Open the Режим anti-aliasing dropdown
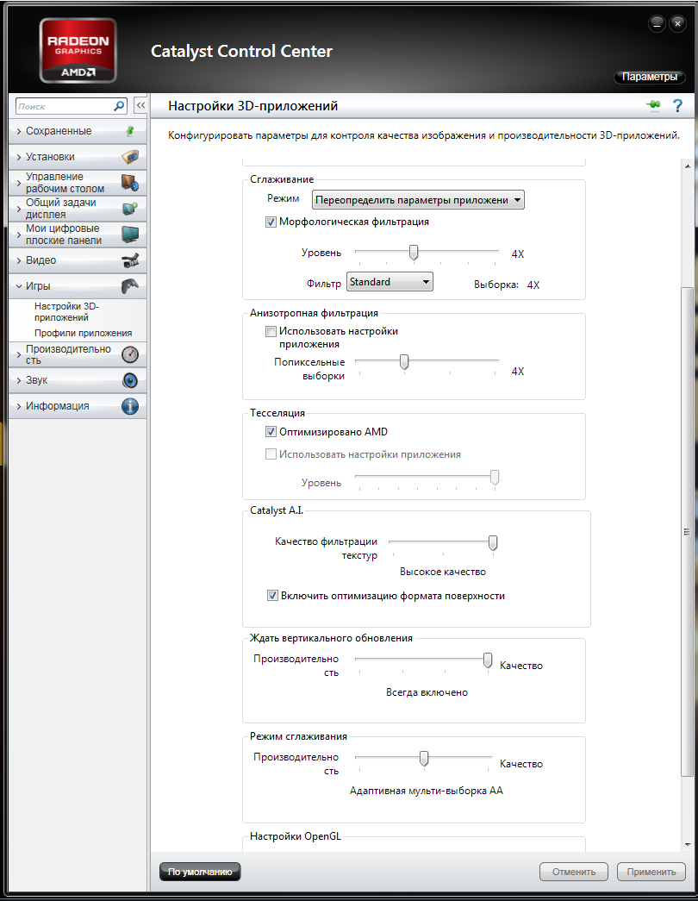This screenshot has width=698, height=901. point(418,200)
